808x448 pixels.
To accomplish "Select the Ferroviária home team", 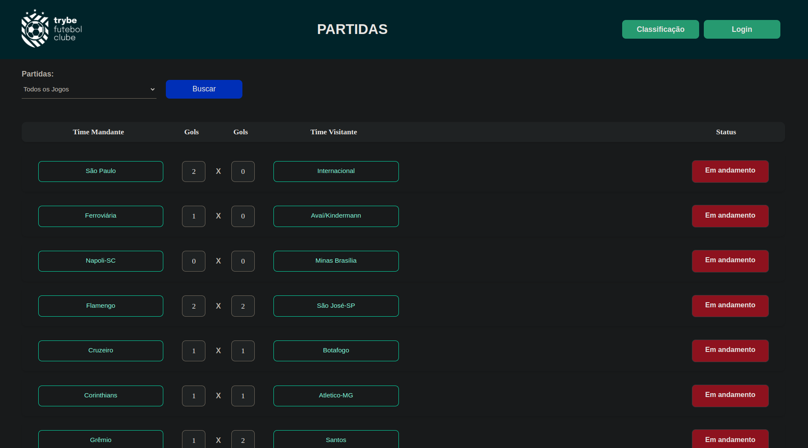I will coord(100,216).
